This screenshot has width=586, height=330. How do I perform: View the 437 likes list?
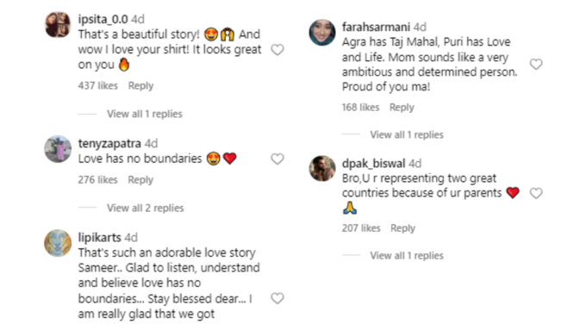click(x=98, y=85)
